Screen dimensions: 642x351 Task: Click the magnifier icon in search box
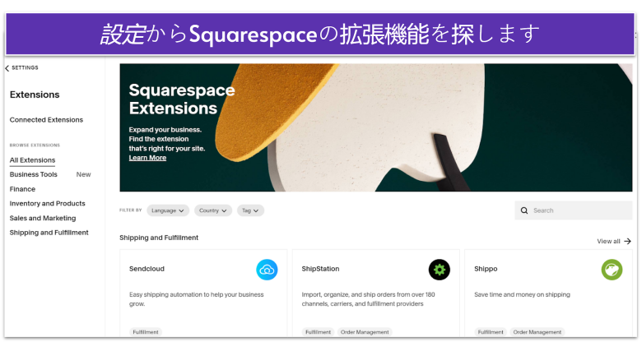[524, 210]
